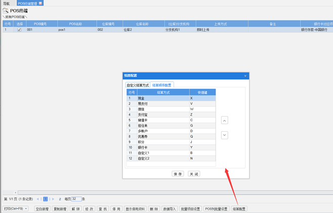Click the 结算配置 button in bottom toolbar
The image size is (333, 213).
tap(239, 208)
